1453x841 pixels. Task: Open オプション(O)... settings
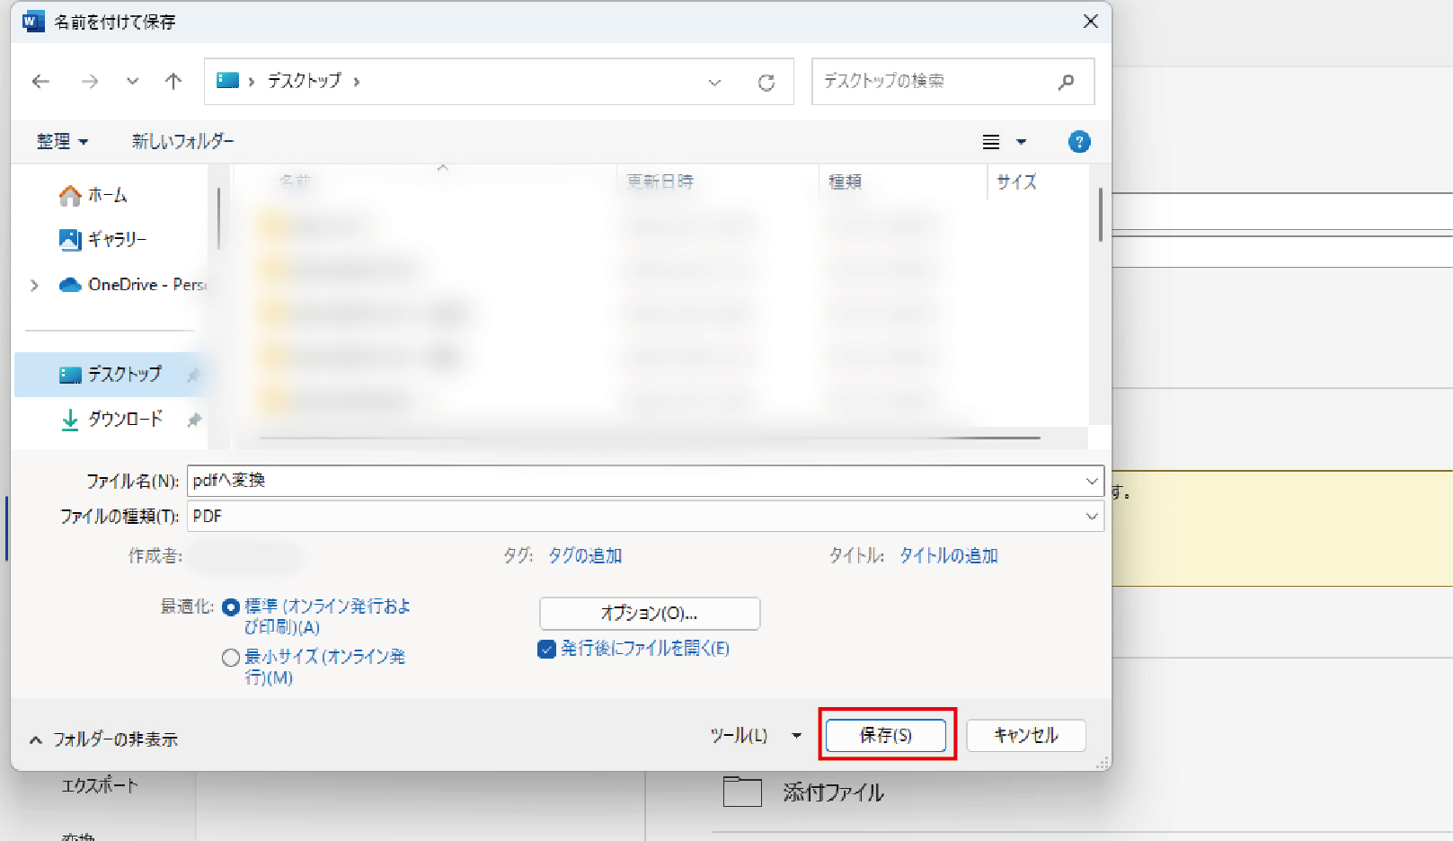point(650,614)
